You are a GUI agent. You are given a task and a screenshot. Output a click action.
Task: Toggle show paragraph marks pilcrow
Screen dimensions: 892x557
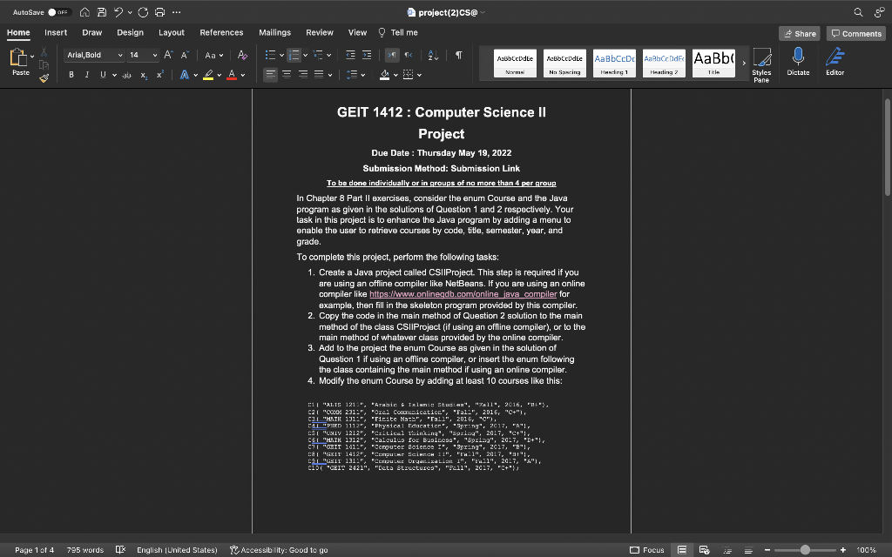coord(458,55)
